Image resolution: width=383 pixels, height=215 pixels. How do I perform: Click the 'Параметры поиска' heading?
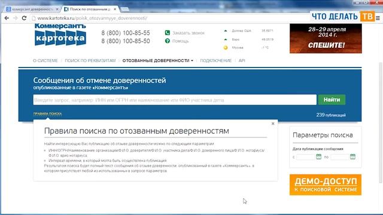[323, 135]
